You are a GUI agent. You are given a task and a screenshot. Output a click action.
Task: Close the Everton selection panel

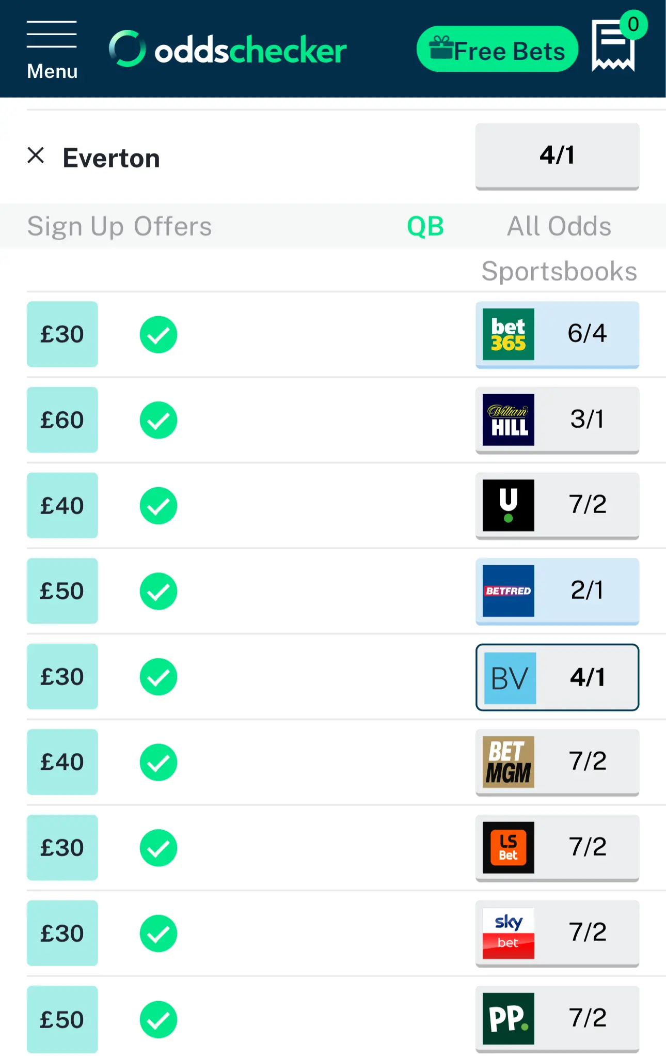tap(36, 156)
